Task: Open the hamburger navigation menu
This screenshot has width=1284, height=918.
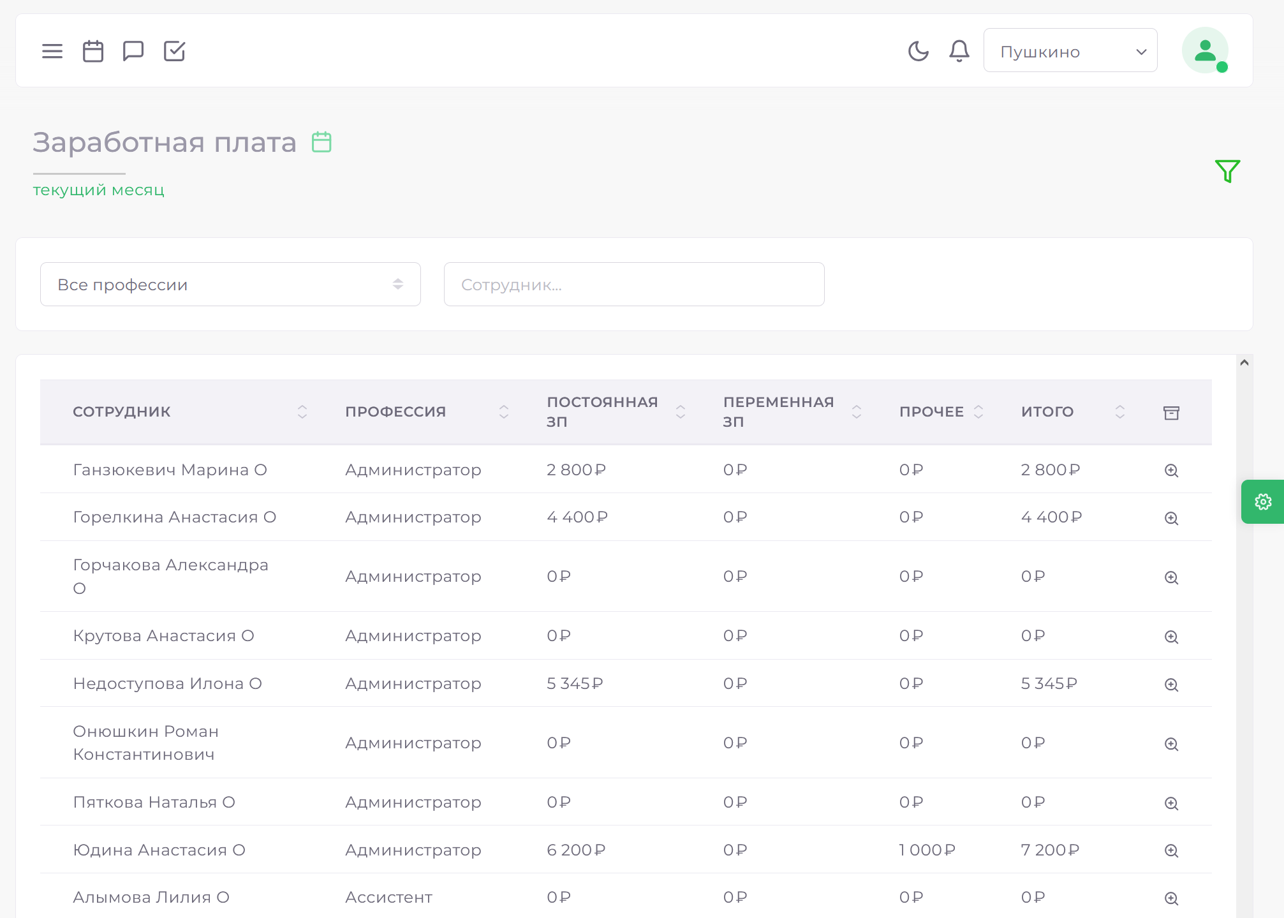Action: pyautogui.click(x=52, y=51)
